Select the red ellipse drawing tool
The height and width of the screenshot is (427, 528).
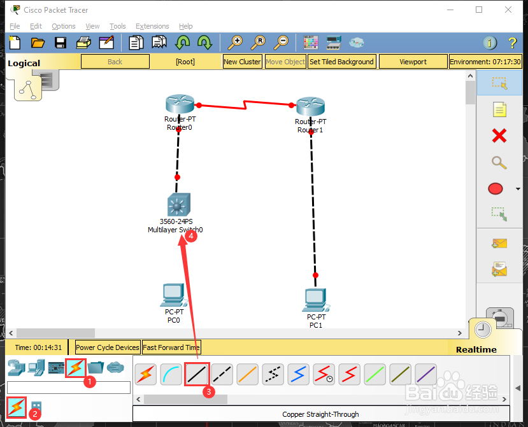[x=496, y=189]
